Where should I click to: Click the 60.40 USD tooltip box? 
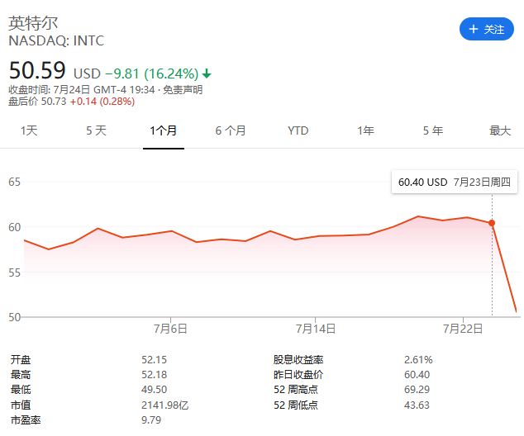(x=455, y=182)
